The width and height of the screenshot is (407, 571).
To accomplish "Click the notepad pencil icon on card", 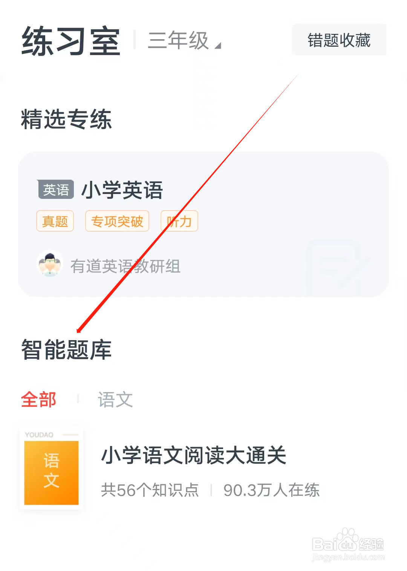I will [x=337, y=267].
